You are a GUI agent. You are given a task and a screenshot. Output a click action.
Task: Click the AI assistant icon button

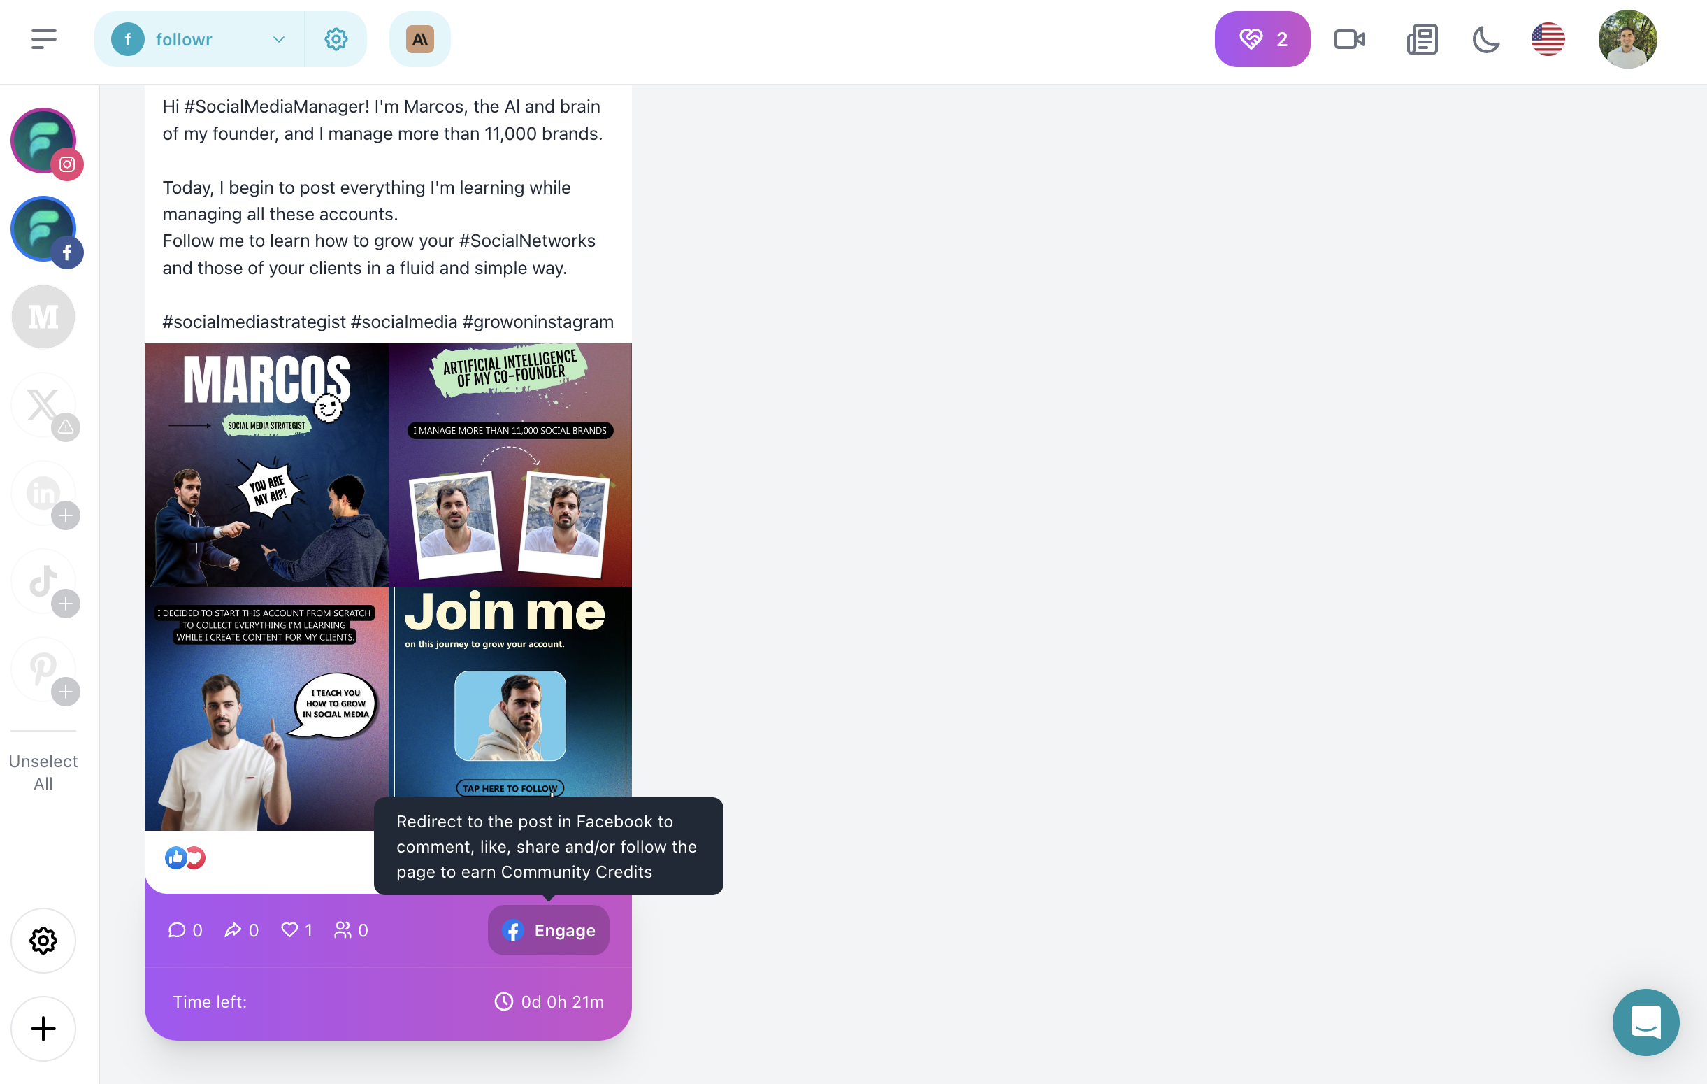tap(419, 39)
